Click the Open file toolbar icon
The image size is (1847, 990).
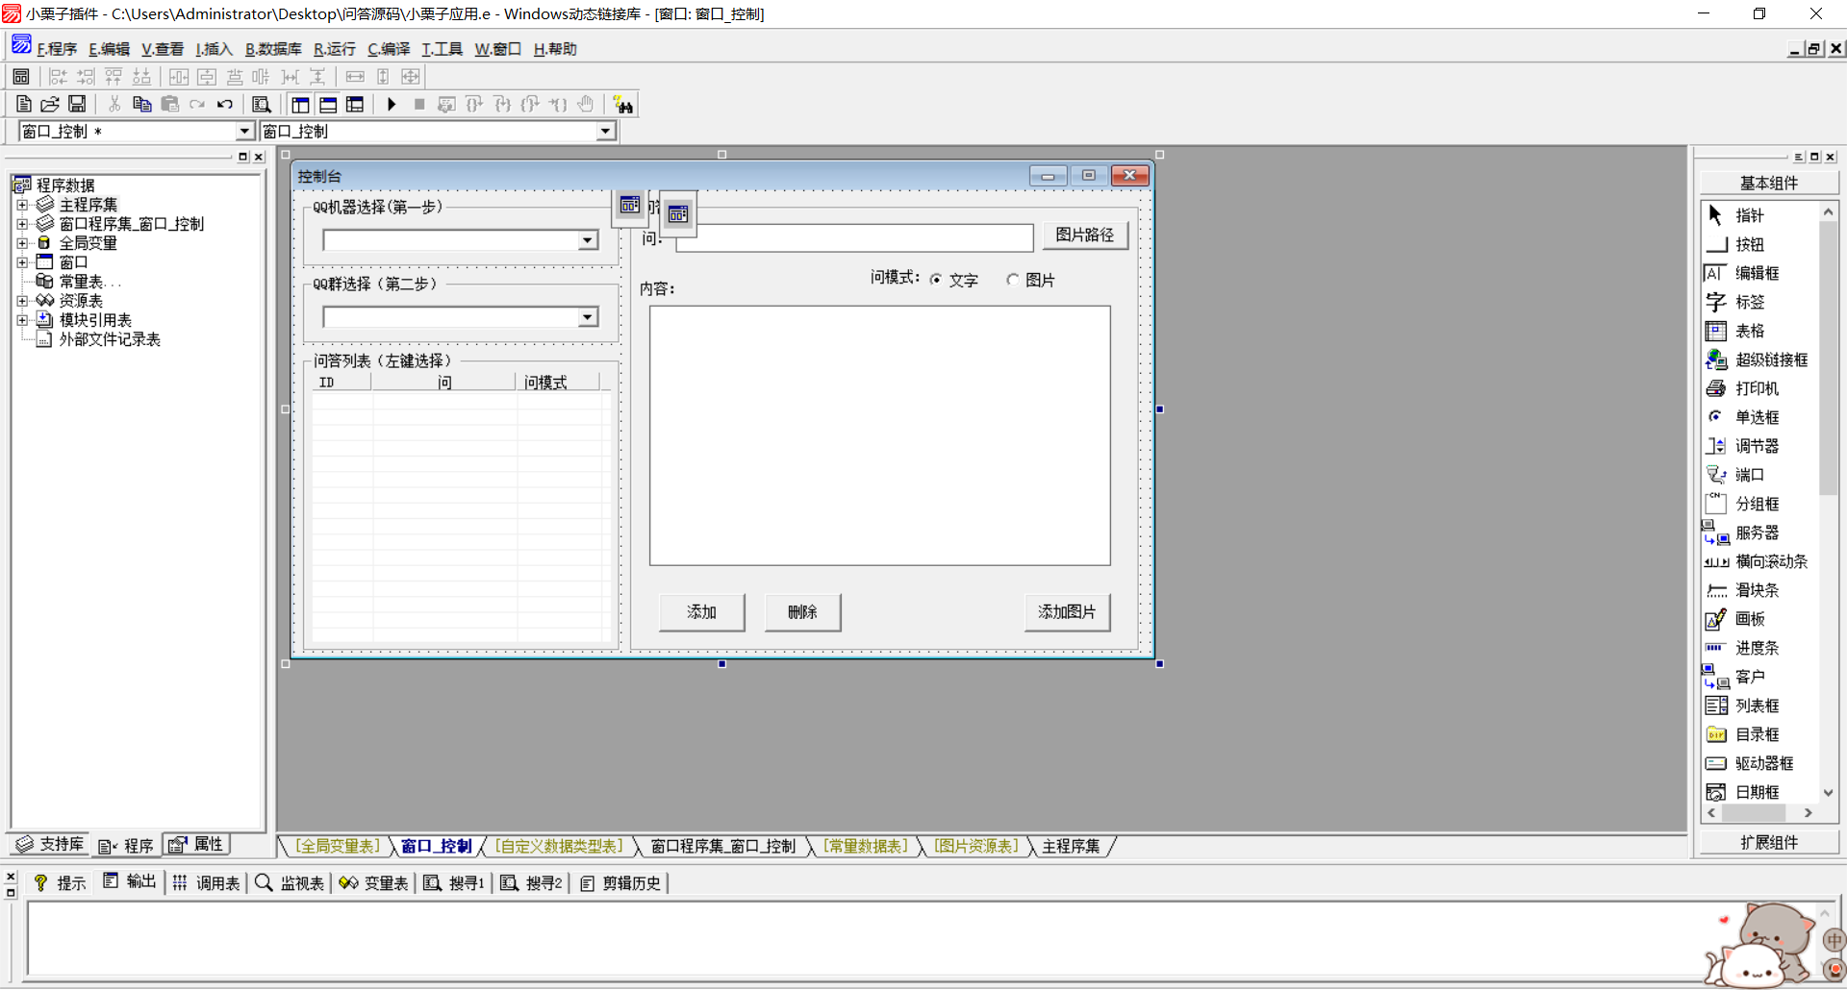50,104
